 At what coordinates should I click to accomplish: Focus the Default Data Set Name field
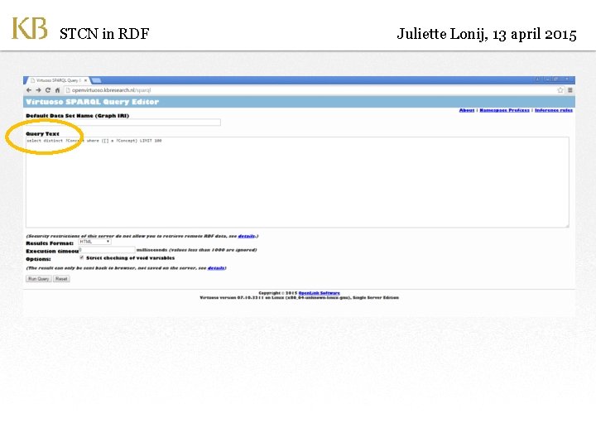pyautogui.click(x=123, y=122)
